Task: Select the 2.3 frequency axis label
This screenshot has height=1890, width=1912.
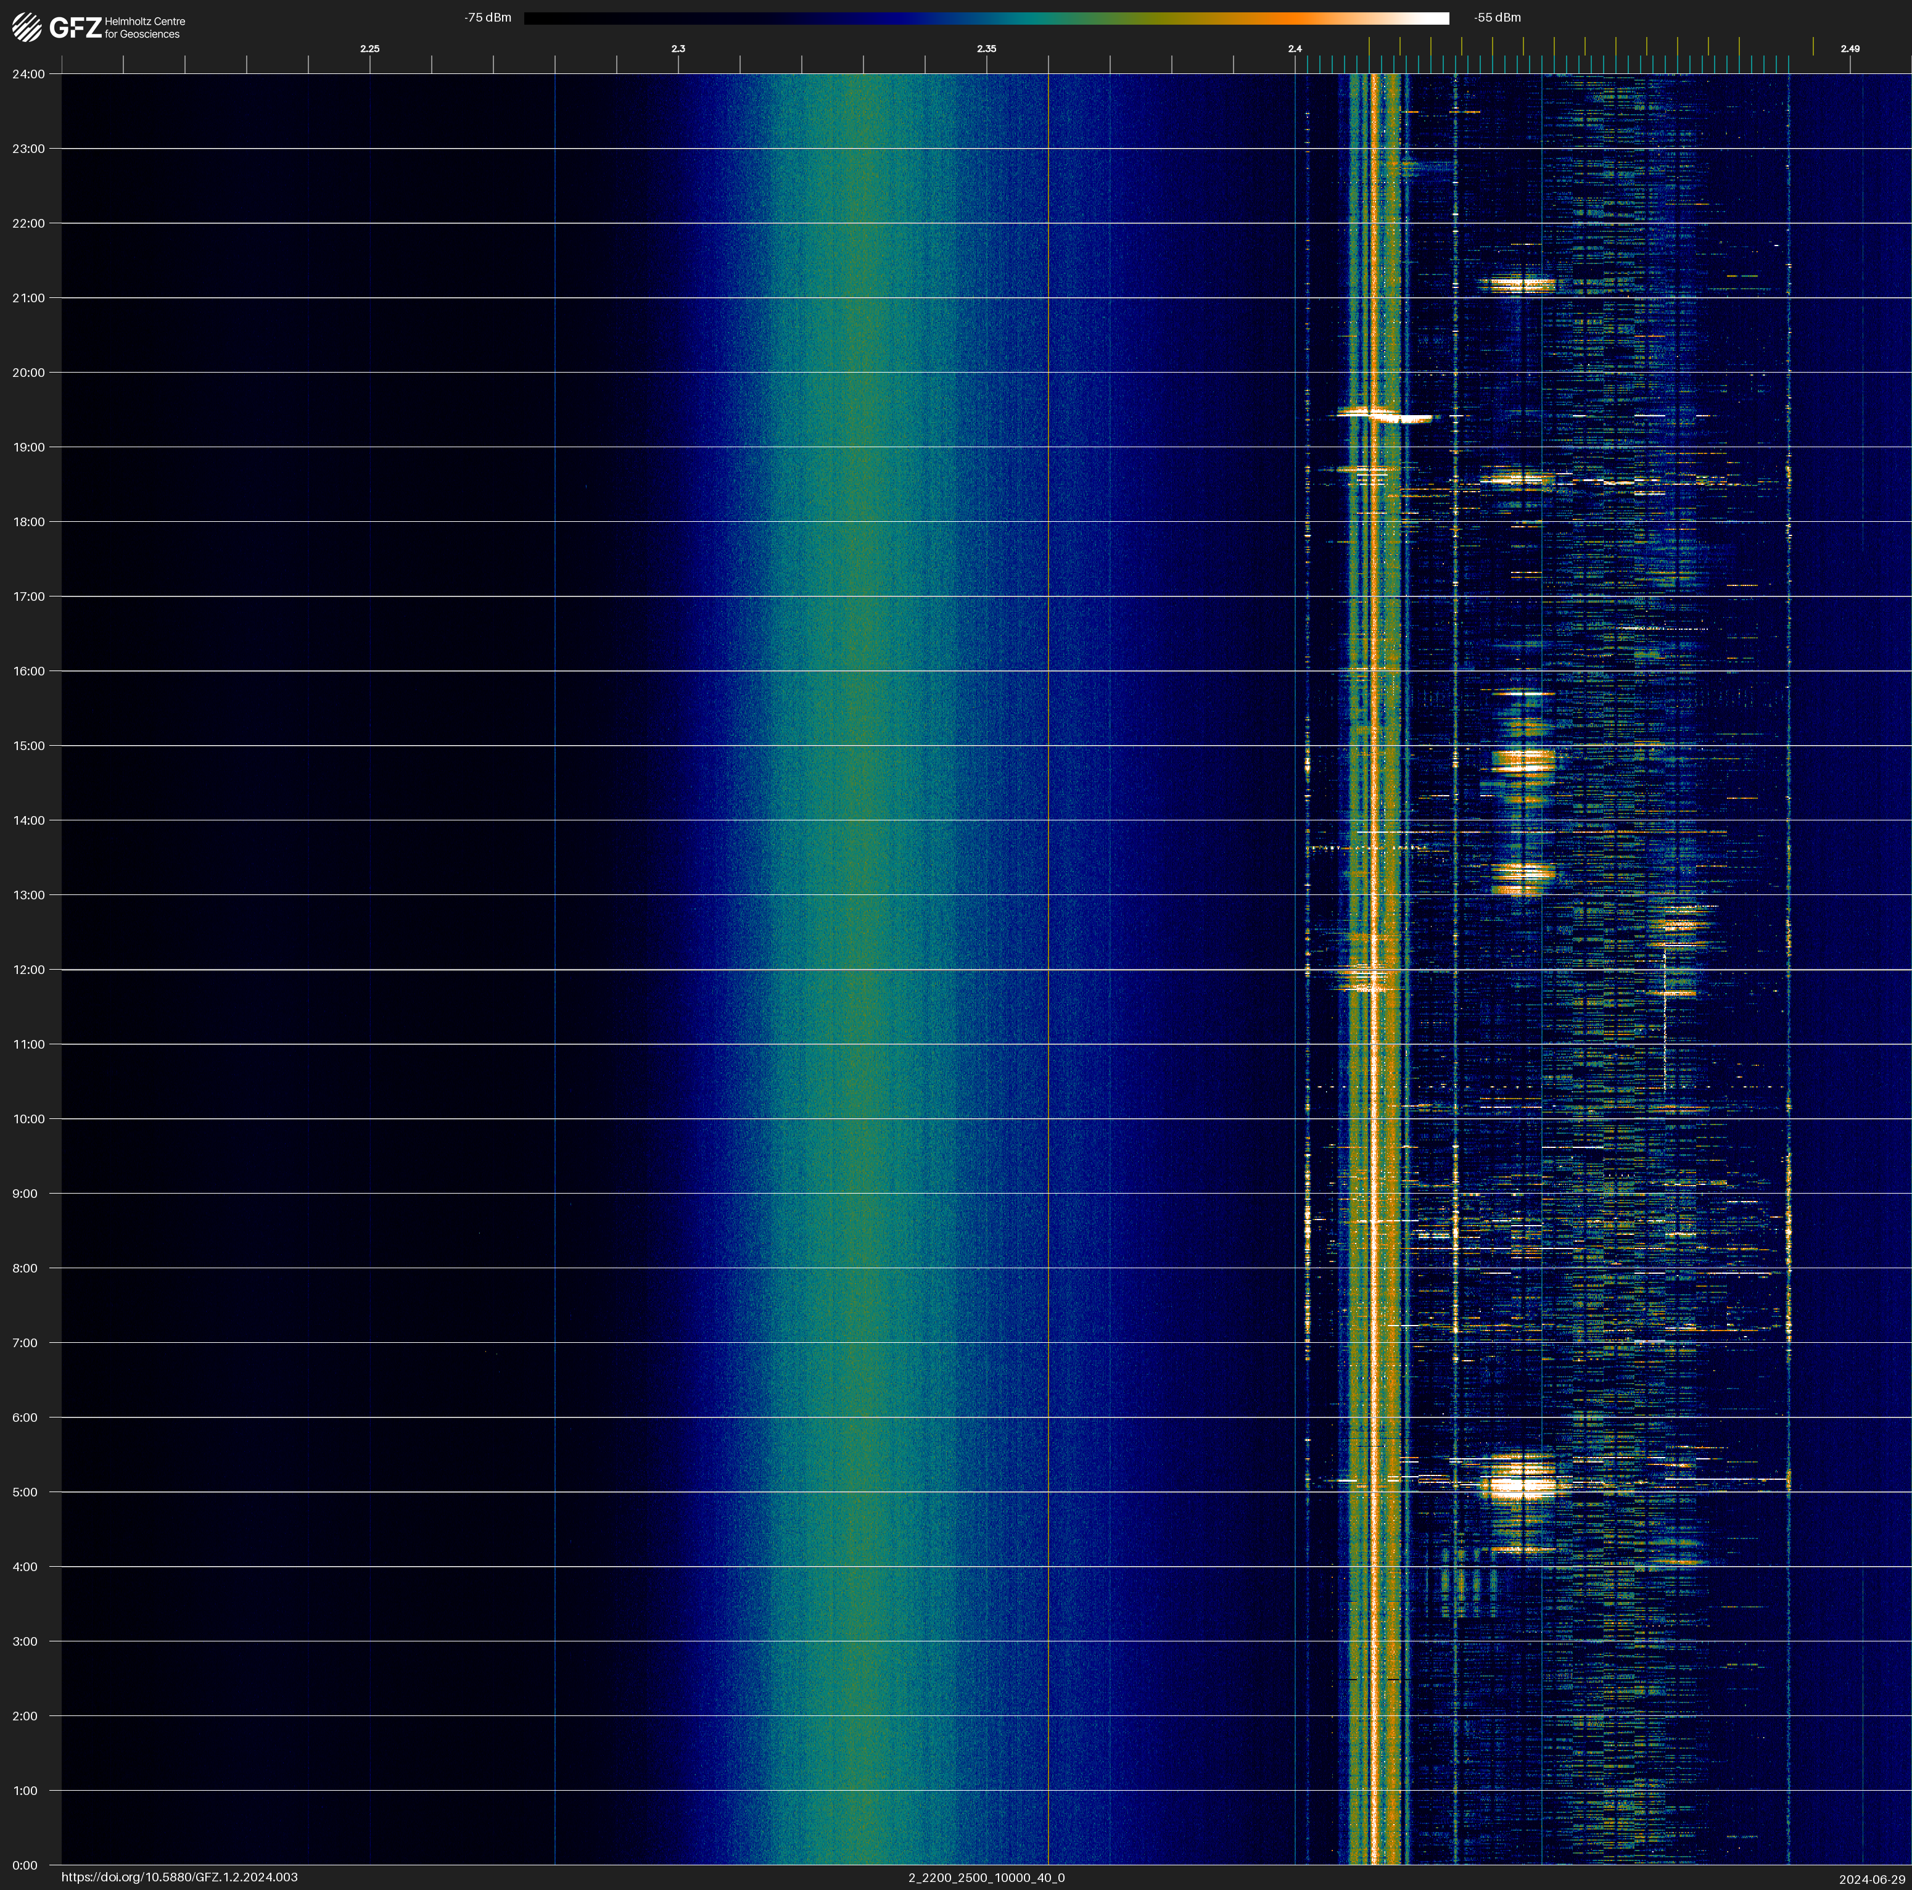Action: coord(678,49)
